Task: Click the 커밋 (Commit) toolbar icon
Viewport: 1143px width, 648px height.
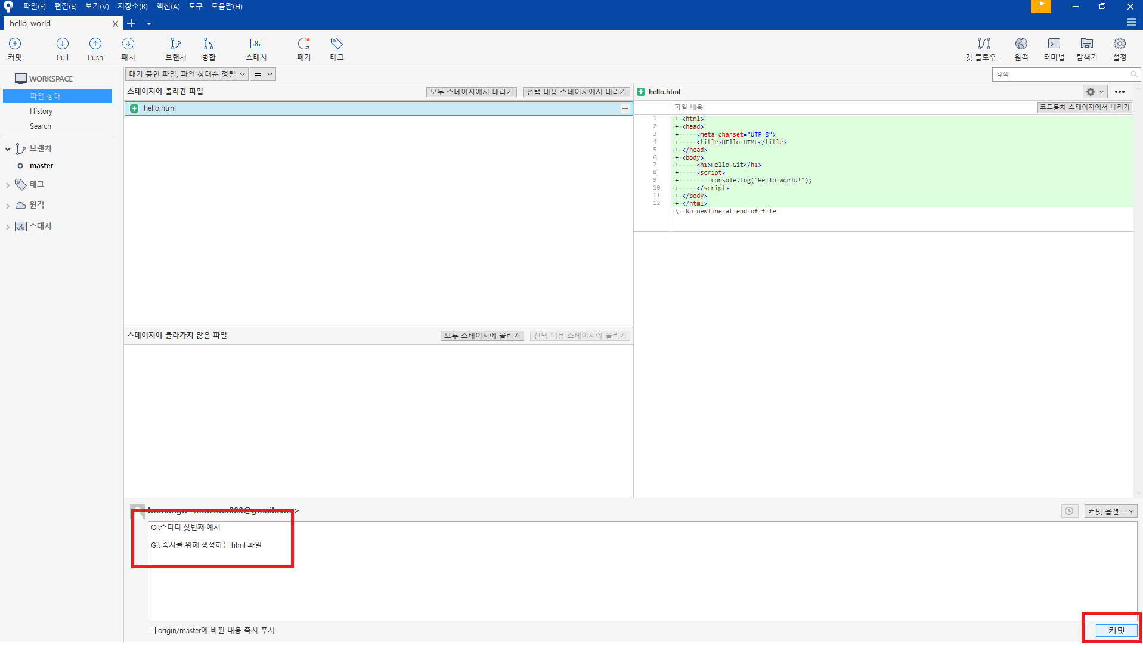Action: tap(15, 49)
